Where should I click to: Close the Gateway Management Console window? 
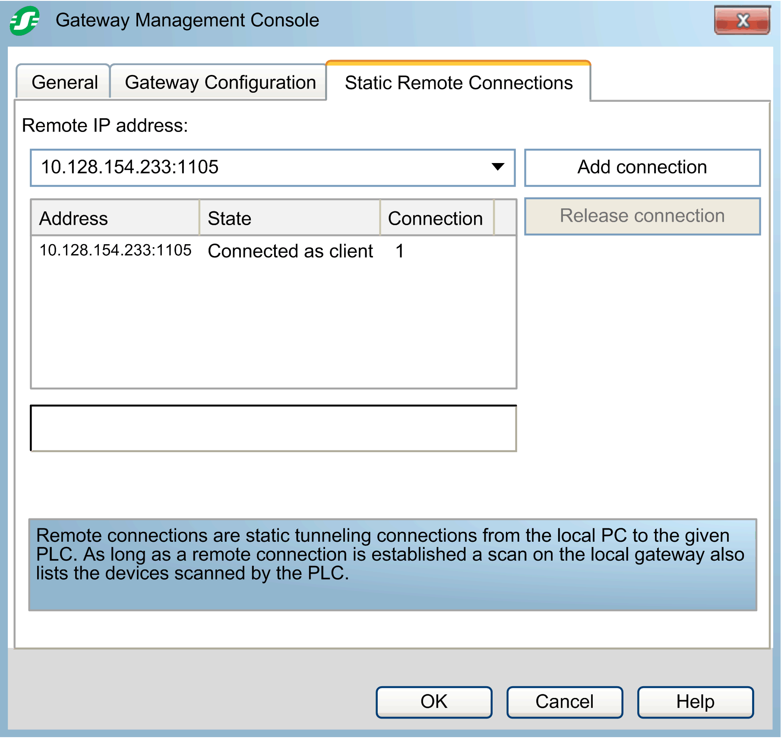tap(742, 20)
